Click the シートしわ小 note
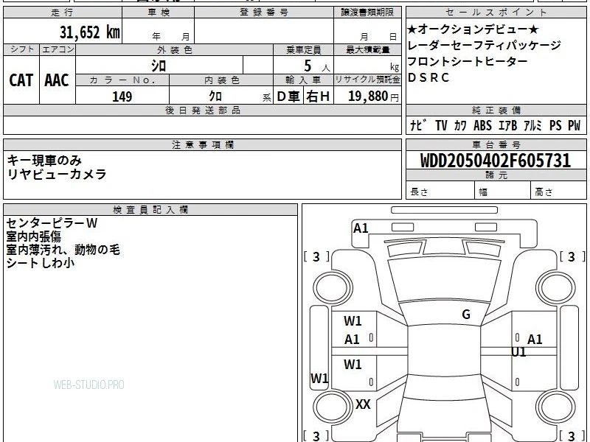This screenshot has height=442, width=590. click(41, 263)
